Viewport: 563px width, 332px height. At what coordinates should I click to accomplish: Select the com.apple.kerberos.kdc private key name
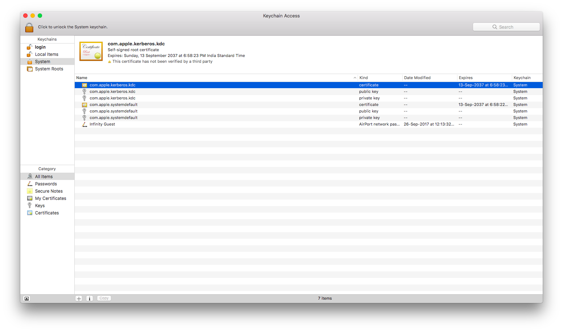pos(112,98)
